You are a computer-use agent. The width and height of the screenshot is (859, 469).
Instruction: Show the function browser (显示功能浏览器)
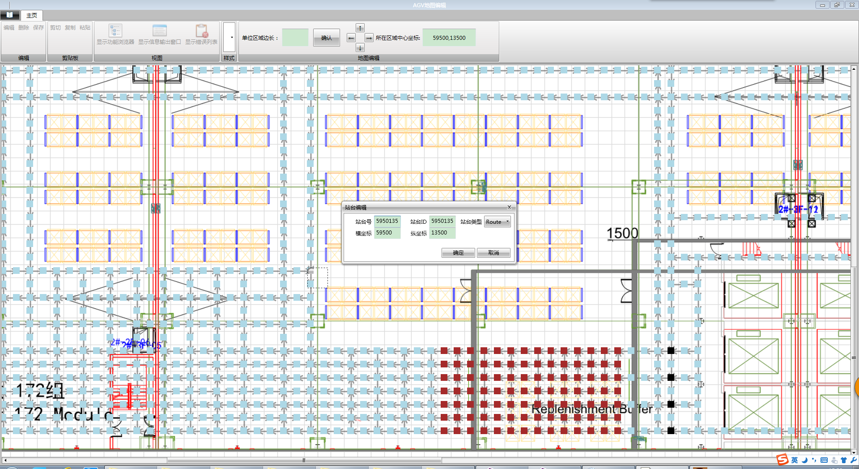(x=115, y=34)
